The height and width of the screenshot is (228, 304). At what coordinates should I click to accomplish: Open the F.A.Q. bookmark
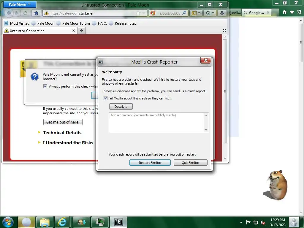pyautogui.click(x=100, y=23)
